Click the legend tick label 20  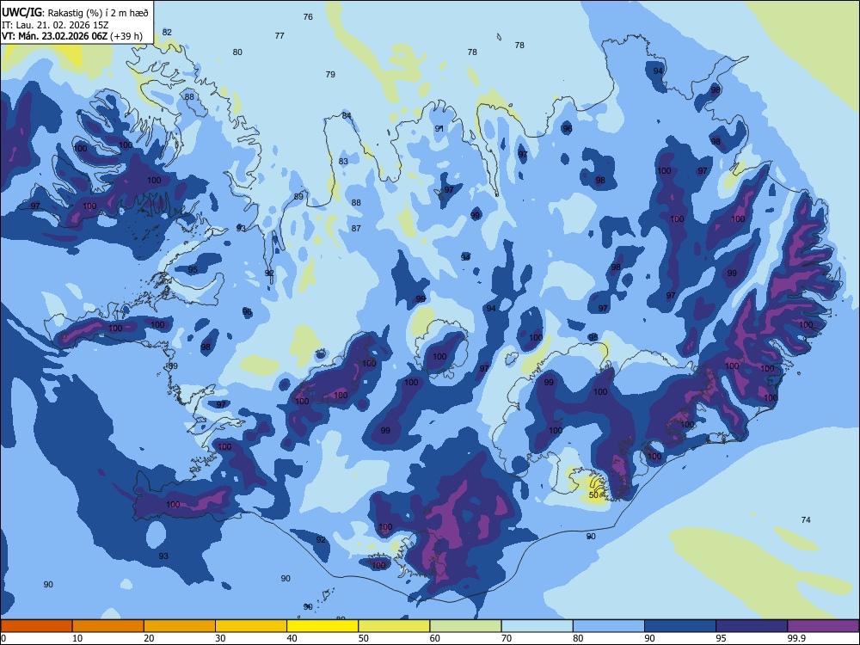click(x=149, y=638)
